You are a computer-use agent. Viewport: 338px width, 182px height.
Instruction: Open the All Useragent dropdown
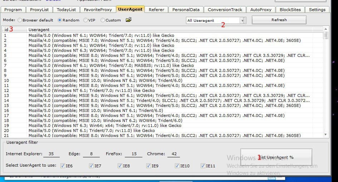243,21
